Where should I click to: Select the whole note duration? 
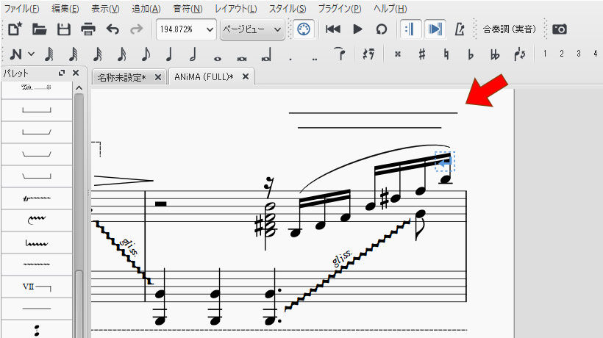point(218,58)
